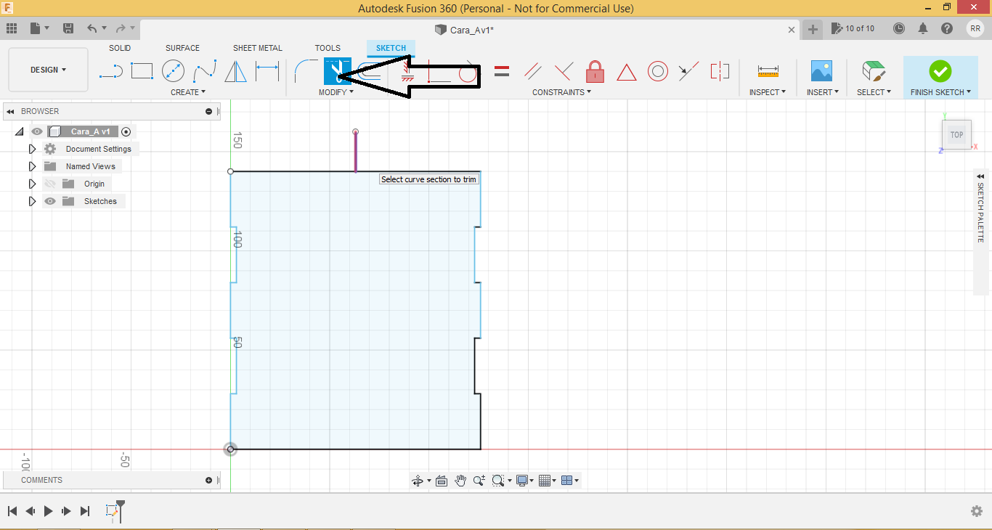The width and height of the screenshot is (992, 530).
Task: Apply the Perpendicular constraint
Action: [564, 71]
